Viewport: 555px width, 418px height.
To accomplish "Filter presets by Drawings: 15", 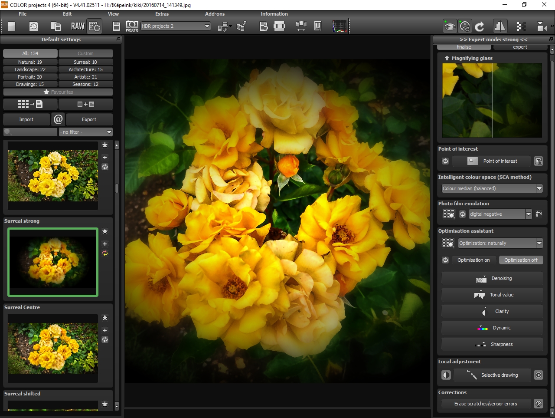I will (x=30, y=84).
